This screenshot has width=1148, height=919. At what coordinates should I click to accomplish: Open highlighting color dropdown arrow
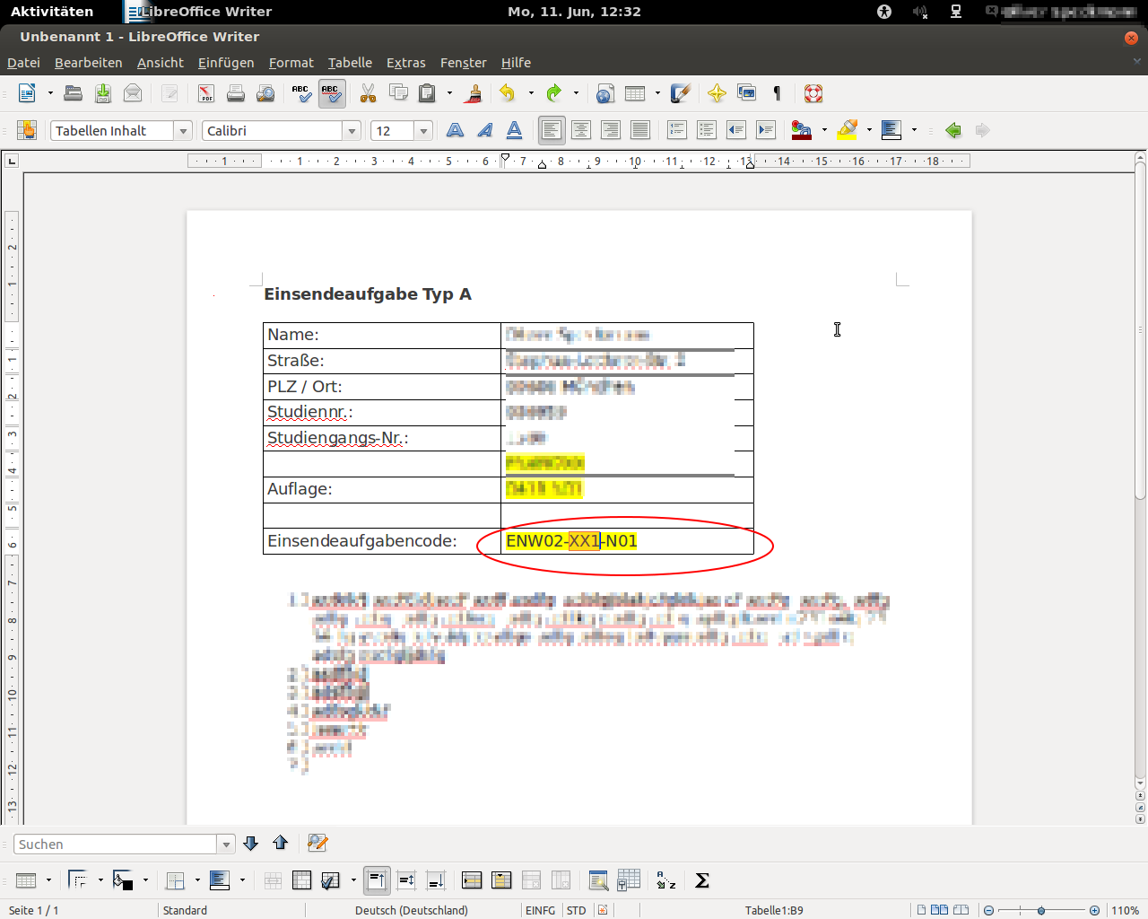pyautogui.click(x=869, y=131)
